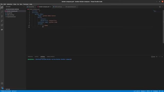164x92 pixels.
Task: Click the notifications bell in status bar
Action: pos(162,91)
